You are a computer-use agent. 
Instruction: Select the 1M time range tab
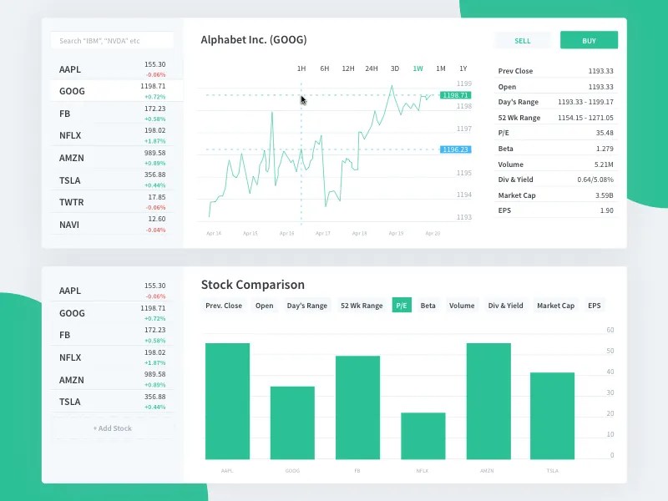[x=441, y=68]
